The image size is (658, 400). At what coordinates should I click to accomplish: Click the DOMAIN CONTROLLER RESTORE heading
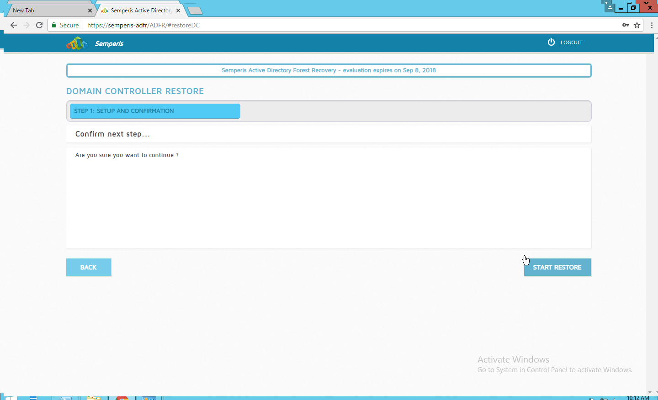[x=135, y=91]
